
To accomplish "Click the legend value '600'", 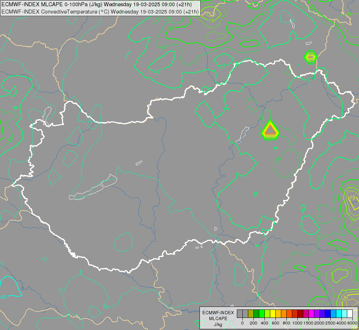I will tap(275, 323).
